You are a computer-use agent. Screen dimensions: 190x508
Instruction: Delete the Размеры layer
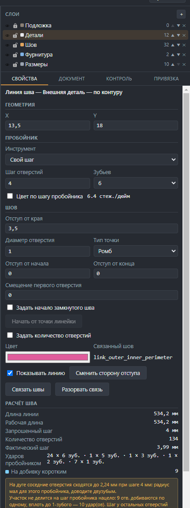(x=184, y=64)
